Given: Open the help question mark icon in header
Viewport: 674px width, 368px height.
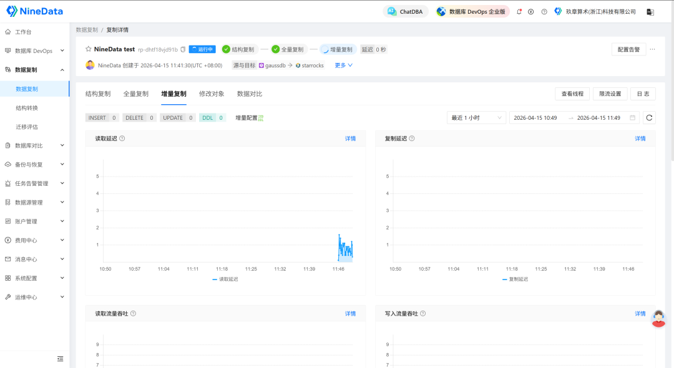Looking at the screenshot, I should point(544,12).
